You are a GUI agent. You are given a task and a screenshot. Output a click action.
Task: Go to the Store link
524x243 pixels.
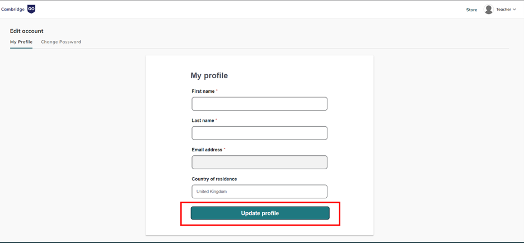471,9
